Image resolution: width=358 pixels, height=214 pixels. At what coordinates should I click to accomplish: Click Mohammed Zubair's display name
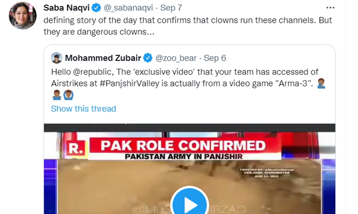(103, 58)
